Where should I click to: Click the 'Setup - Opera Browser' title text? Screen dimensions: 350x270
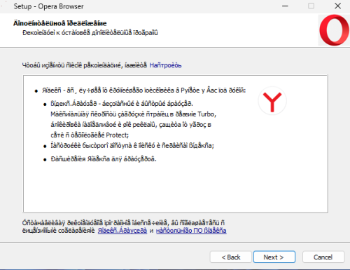[x=48, y=6]
